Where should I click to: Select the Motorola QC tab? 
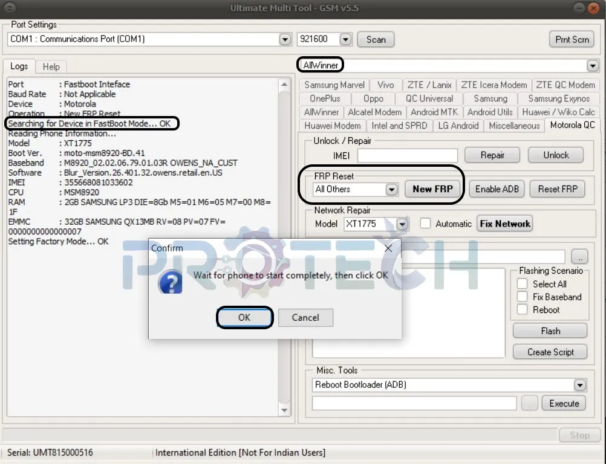572,125
